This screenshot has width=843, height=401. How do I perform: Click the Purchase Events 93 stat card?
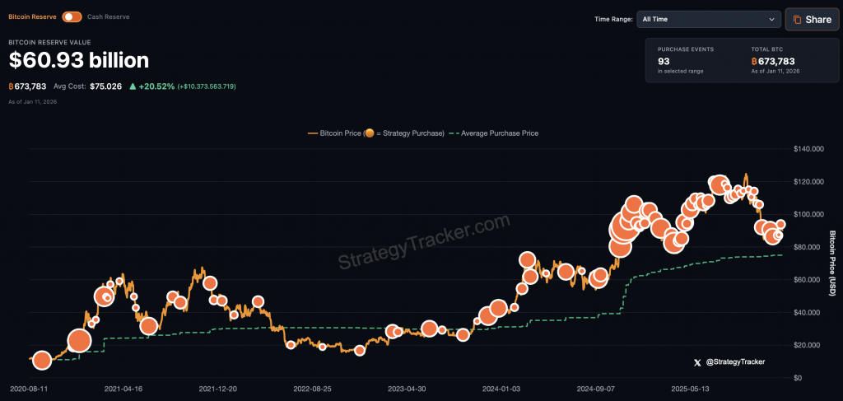[686, 60]
